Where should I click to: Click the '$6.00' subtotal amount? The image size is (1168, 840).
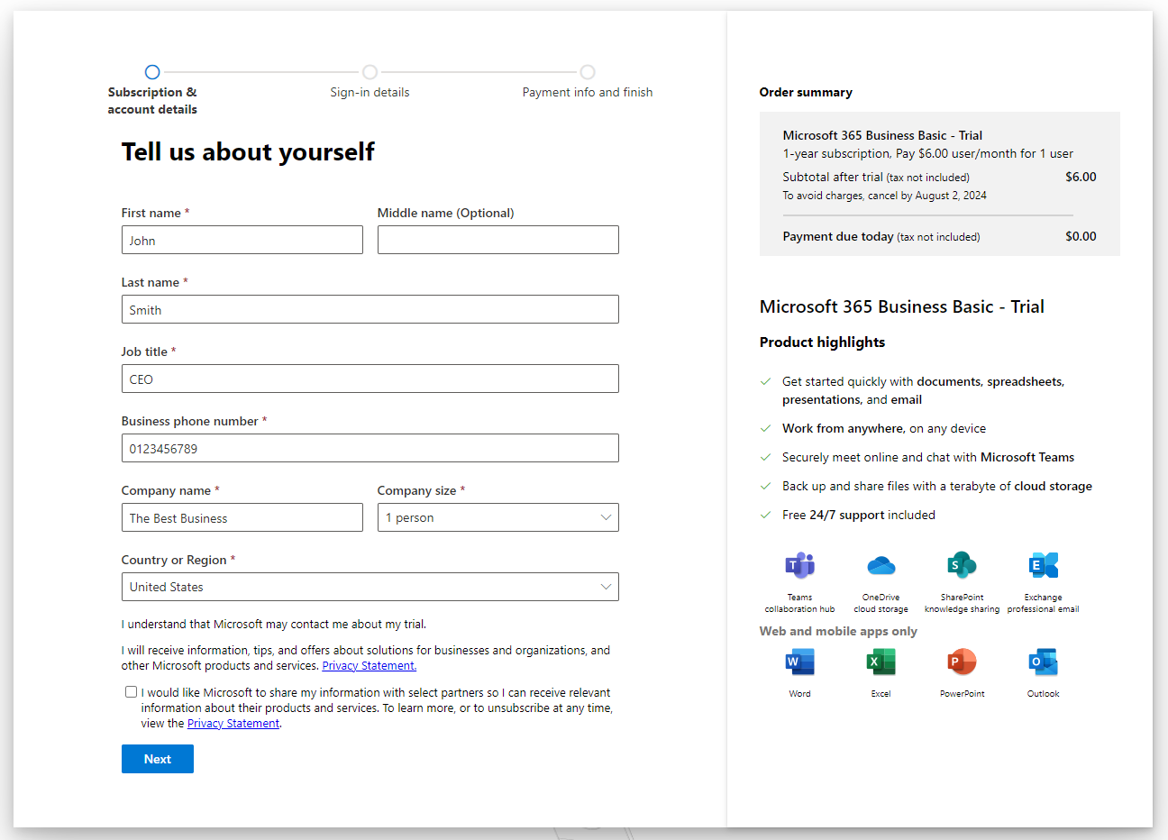click(x=1081, y=177)
